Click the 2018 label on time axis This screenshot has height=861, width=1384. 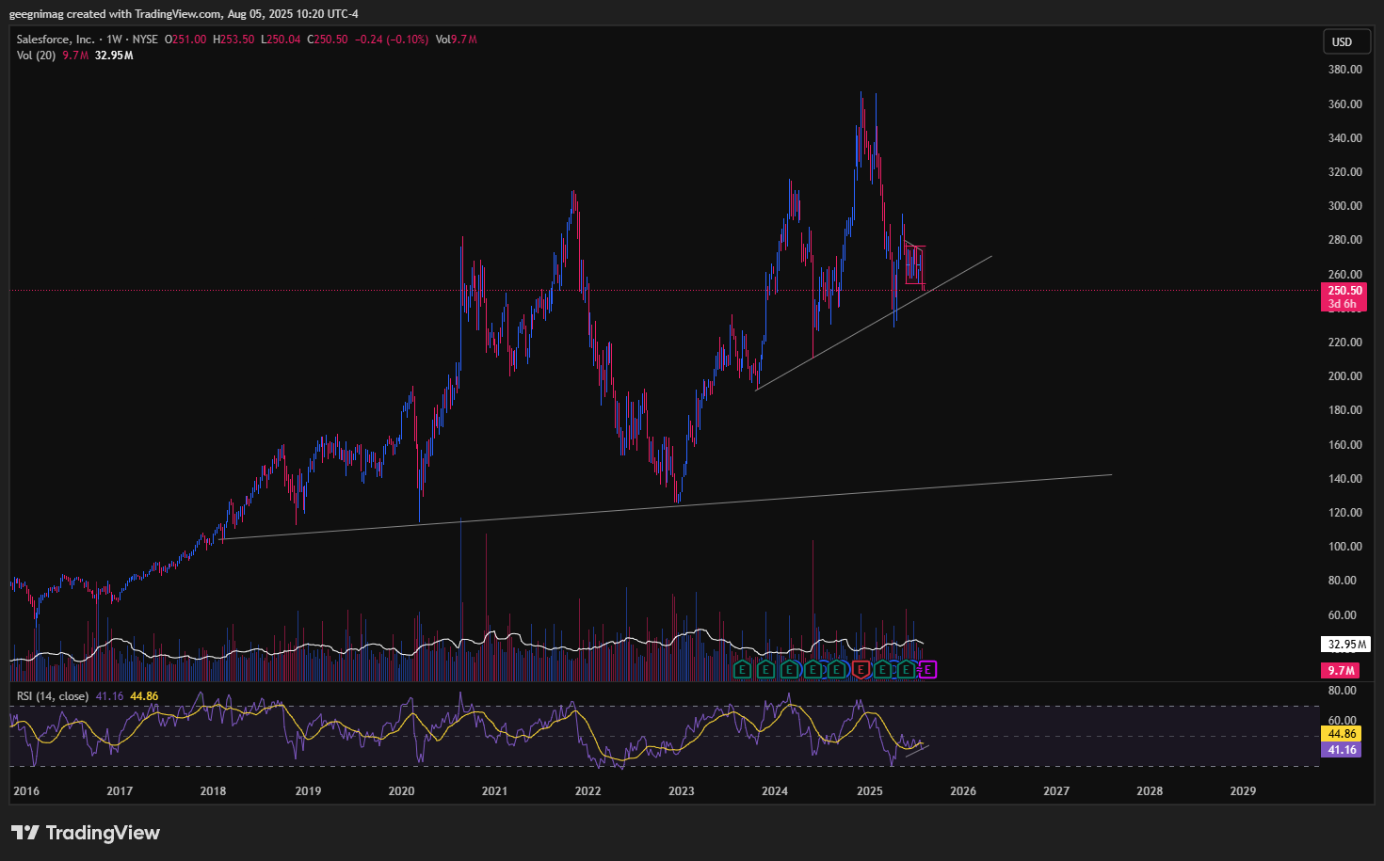[214, 791]
